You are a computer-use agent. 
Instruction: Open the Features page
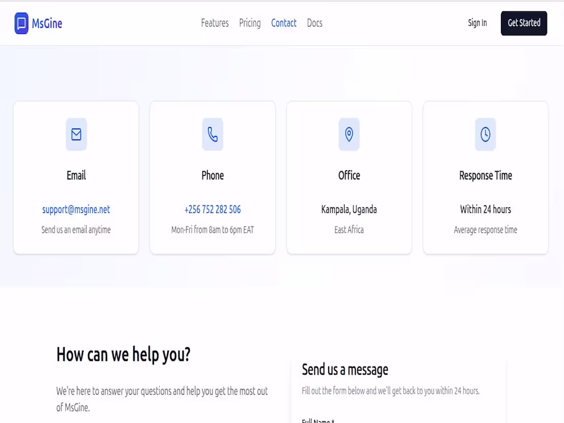coord(215,23)
